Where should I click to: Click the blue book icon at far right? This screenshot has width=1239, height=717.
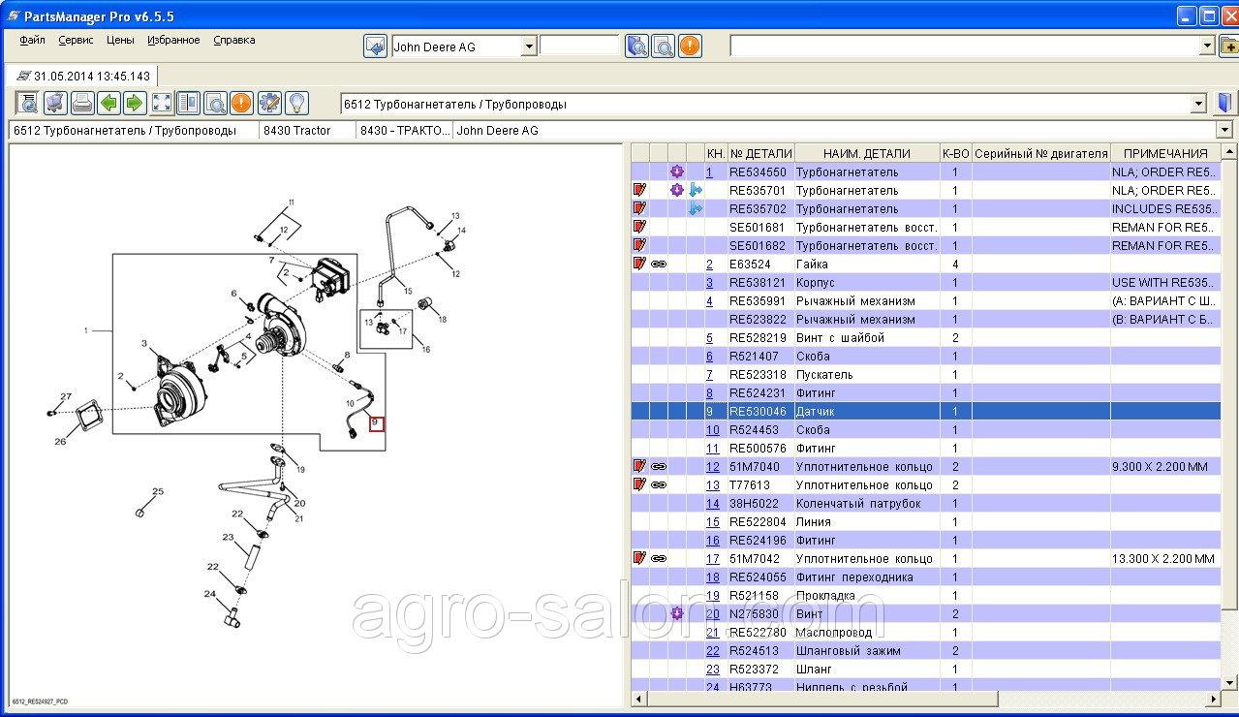(x=1226, y=104)
